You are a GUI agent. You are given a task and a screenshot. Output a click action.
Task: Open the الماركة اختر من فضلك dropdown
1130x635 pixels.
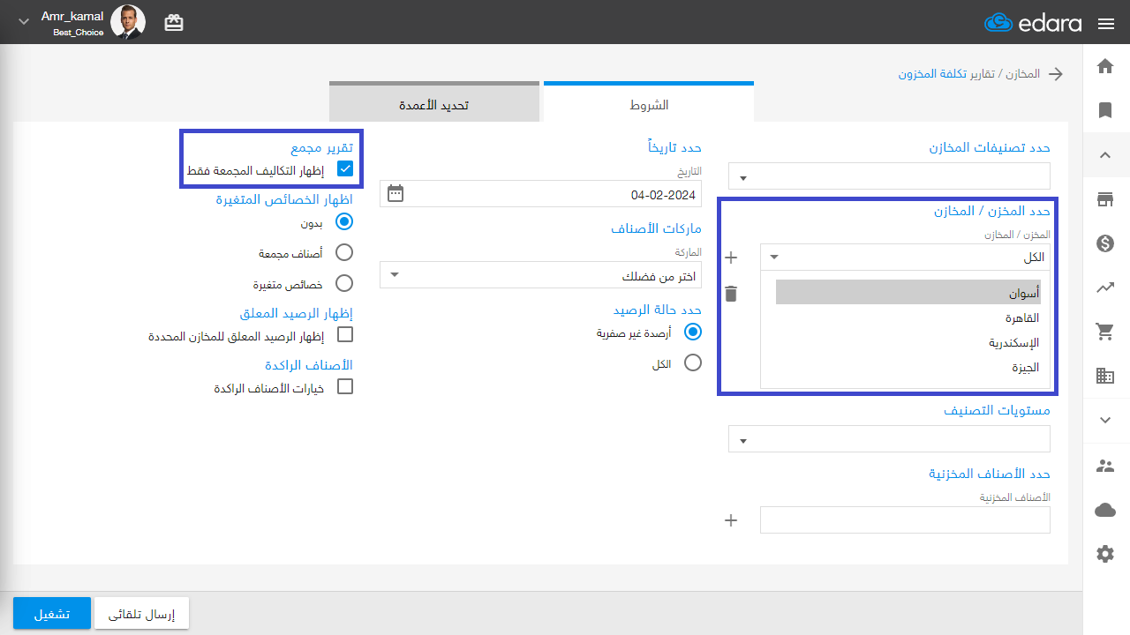click(540, 275)
